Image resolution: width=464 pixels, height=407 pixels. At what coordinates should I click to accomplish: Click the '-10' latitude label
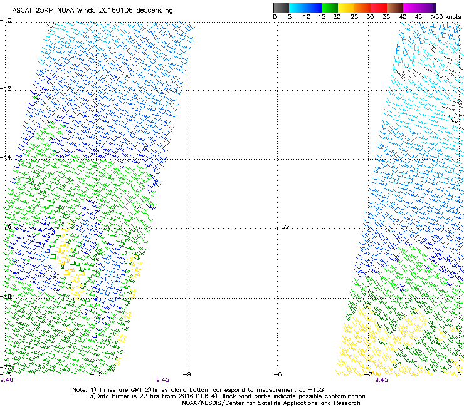[x=6, y=20]
